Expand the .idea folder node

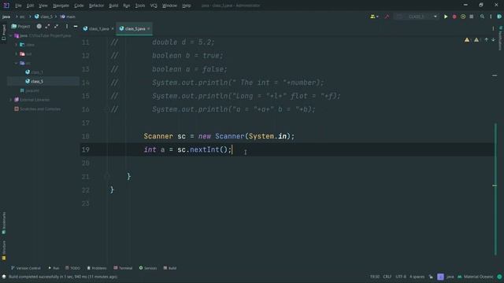click(x=16, y=45)
